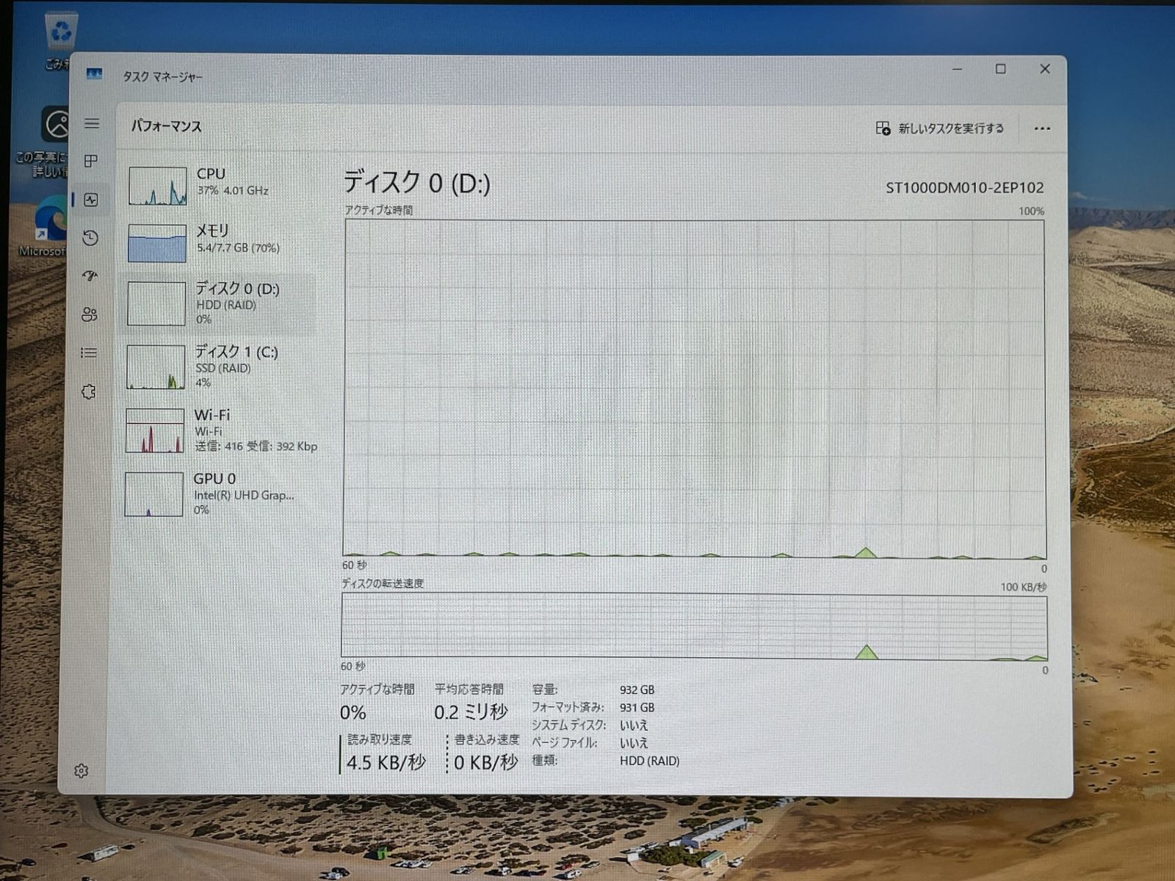Select the Wi-Fi performance item
The height and width of the screenshot is (881, 1175).
tap(220, 430)
